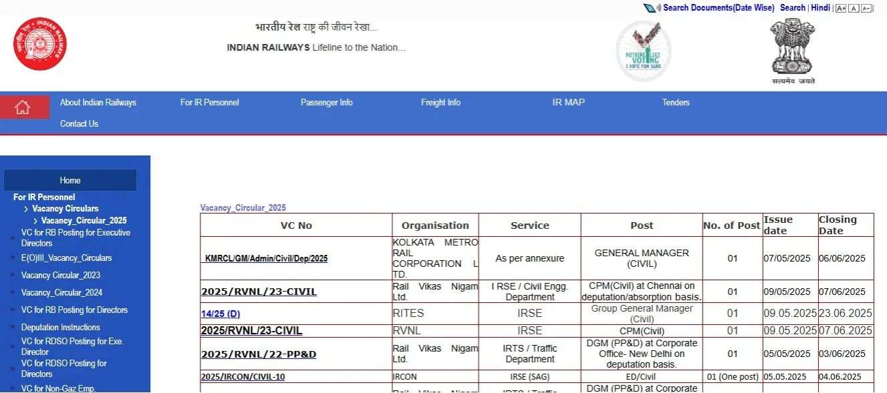Open Vacancy Circular_2023 sidebar link

coord(61,276)
